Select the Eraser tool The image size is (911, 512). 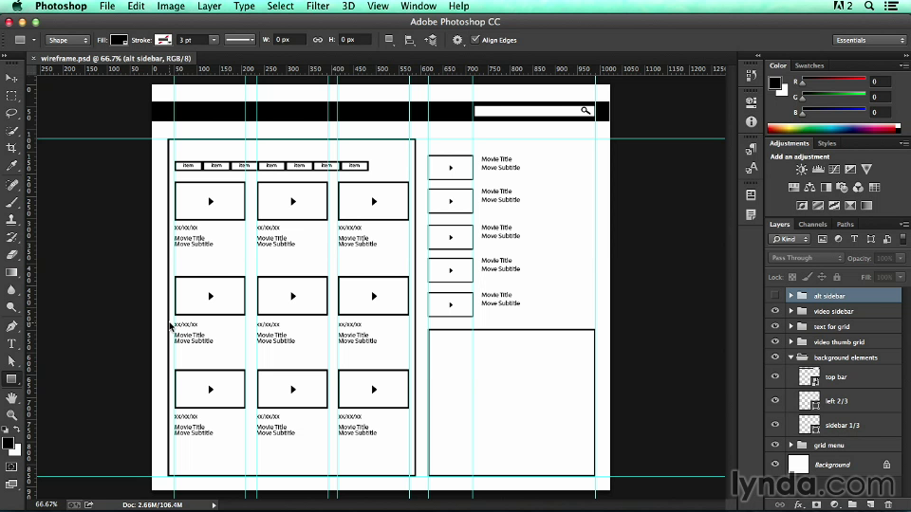[11, 254]
